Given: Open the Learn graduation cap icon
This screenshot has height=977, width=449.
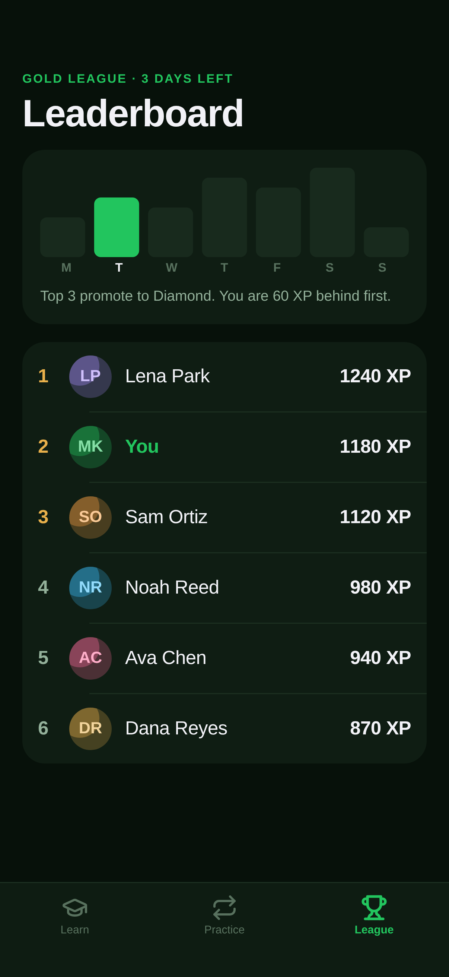Looking at the screenshot, I should coord(74,908).
